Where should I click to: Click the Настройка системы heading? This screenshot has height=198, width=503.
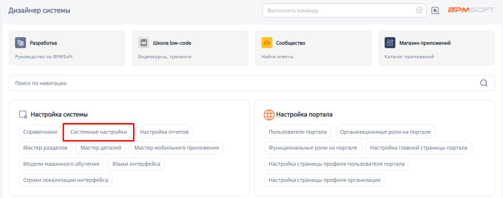coord(59,115)
